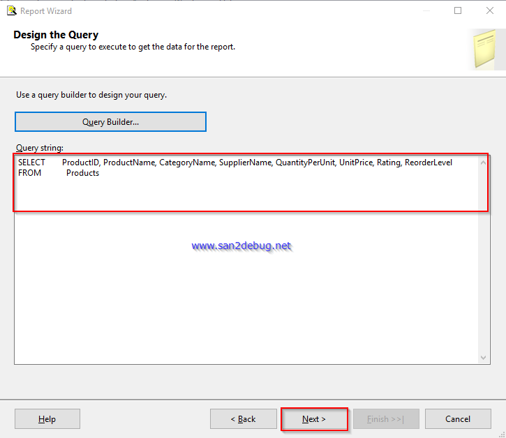Click the Finish >>| button
Viewport: 506px width, 438px height.
386,419
